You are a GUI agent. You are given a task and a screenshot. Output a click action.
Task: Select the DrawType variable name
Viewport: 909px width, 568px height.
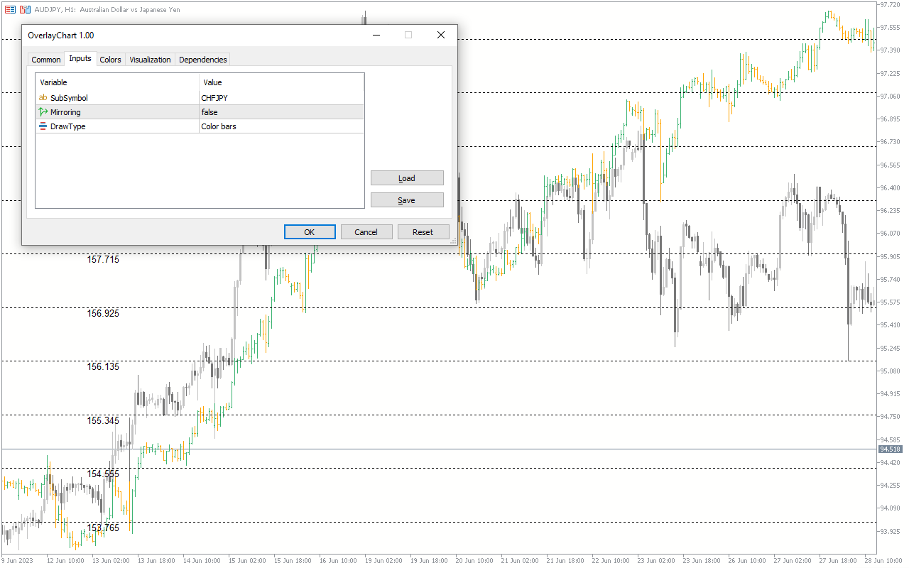68,126
